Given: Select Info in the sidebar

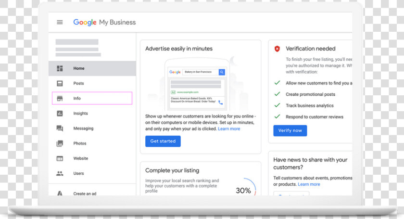Looking at the screenshot, I should point(92,98).
